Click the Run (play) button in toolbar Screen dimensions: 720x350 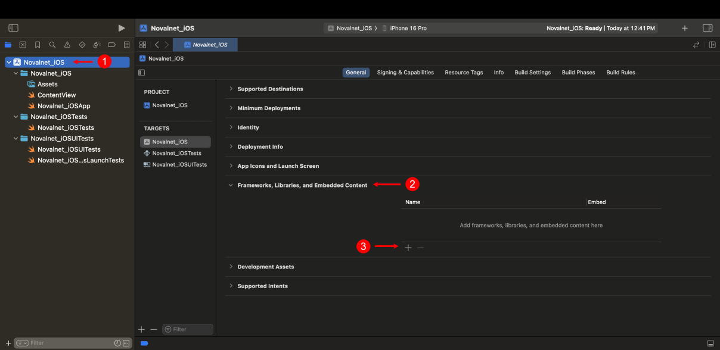(122, 28)
